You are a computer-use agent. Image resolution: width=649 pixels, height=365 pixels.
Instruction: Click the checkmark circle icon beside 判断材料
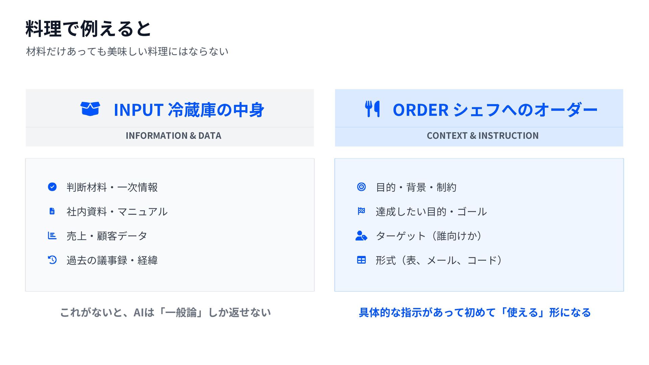pos(52,187)
